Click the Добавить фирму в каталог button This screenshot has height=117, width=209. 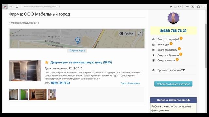point(173,84)
